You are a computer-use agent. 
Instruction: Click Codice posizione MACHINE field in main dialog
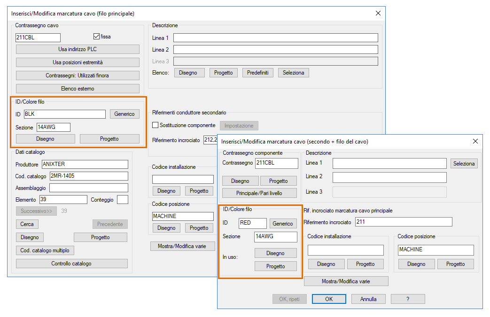183,216
